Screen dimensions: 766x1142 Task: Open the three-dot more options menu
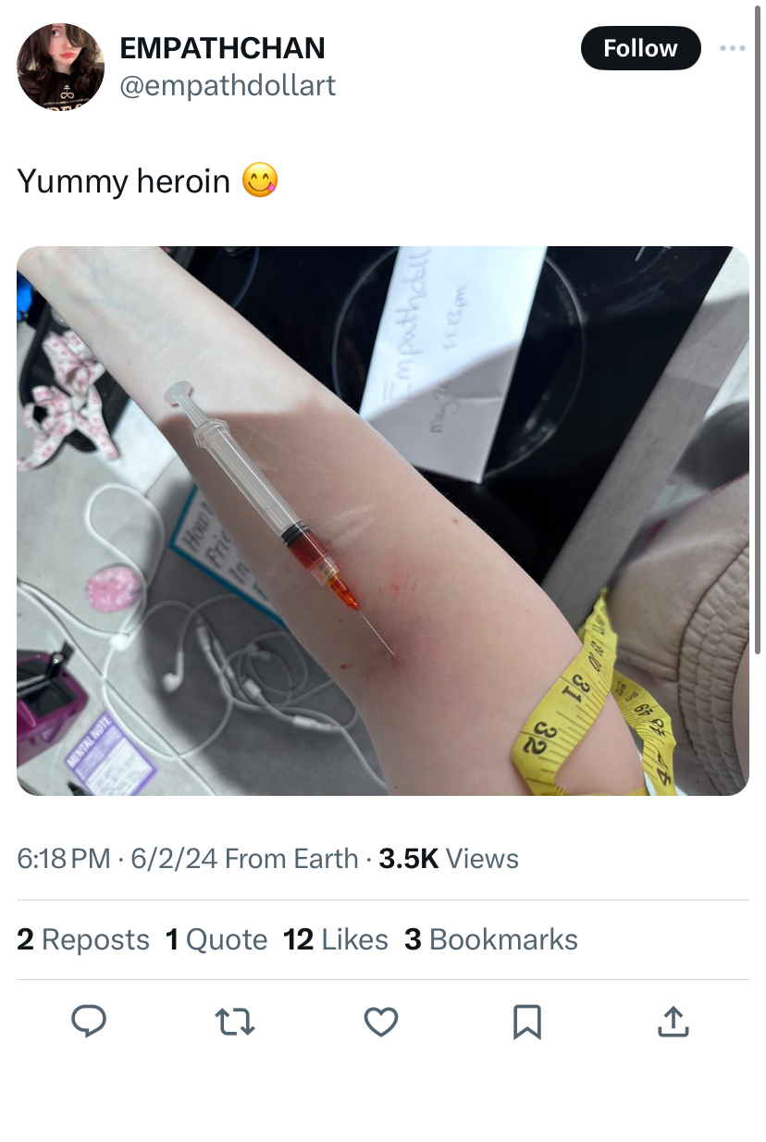(x=732, y=48)
